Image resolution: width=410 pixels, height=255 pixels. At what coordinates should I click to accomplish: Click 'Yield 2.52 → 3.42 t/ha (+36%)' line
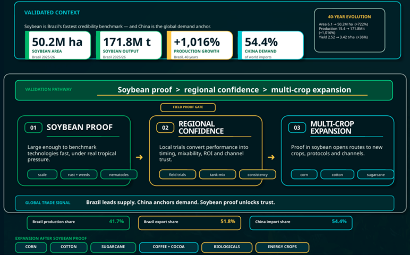[343, 37]
